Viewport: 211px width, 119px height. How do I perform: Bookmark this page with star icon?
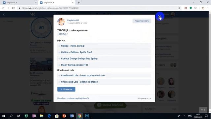pos(179,8)
